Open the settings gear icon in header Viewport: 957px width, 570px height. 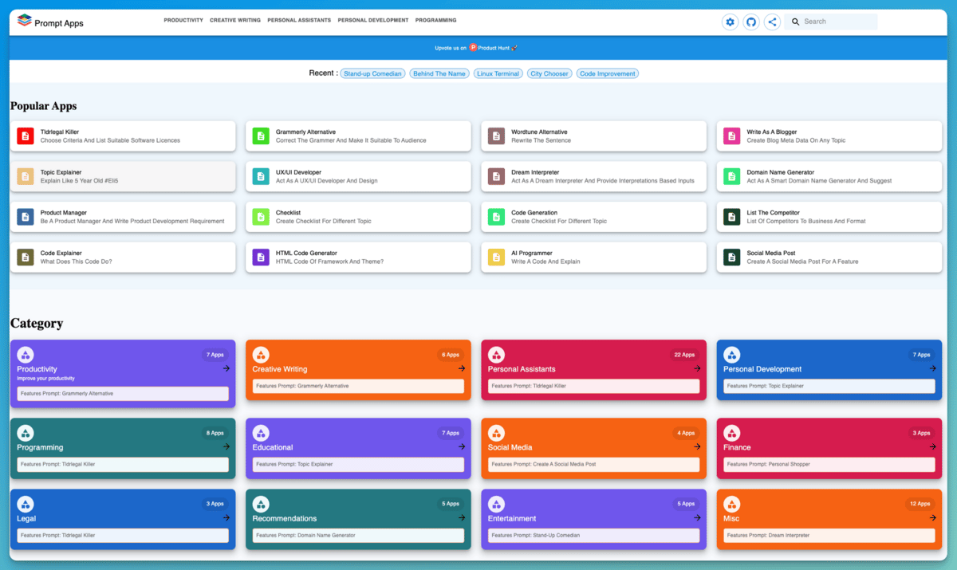tap(730, 22)
